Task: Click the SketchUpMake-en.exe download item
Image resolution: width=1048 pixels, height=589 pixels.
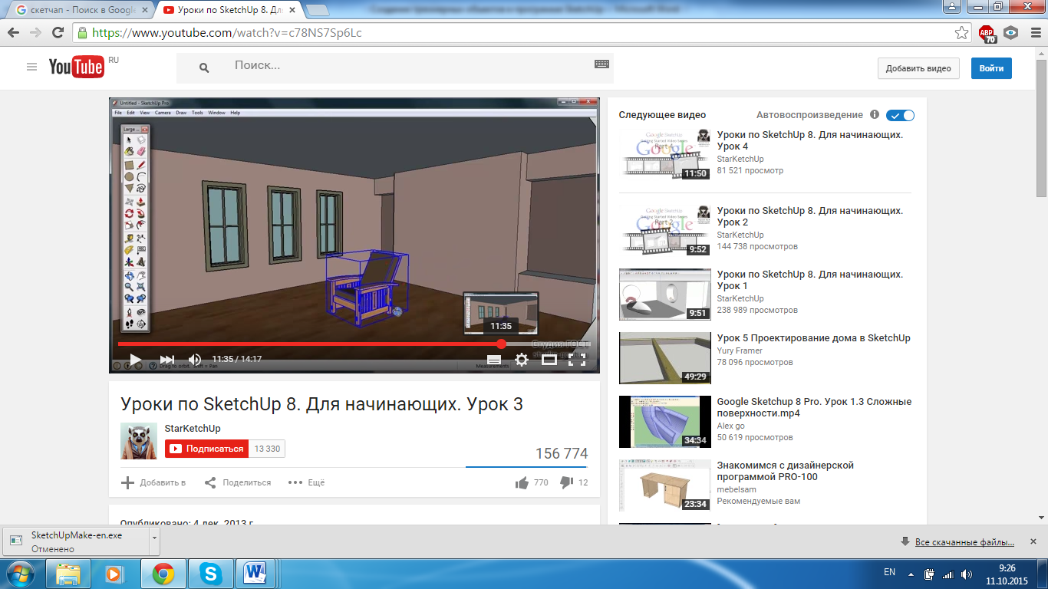Action: click(x=77, y=541)
